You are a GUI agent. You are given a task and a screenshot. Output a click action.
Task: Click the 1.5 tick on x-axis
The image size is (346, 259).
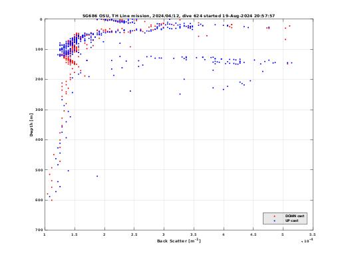pos(75,234)
